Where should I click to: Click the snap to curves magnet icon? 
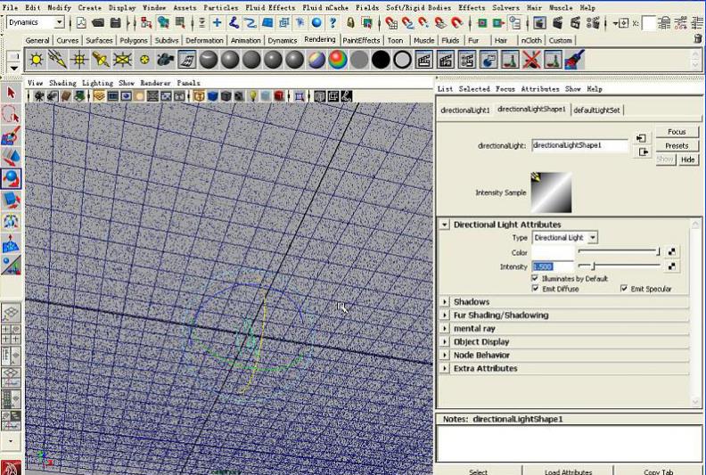[x=407, y=22]
